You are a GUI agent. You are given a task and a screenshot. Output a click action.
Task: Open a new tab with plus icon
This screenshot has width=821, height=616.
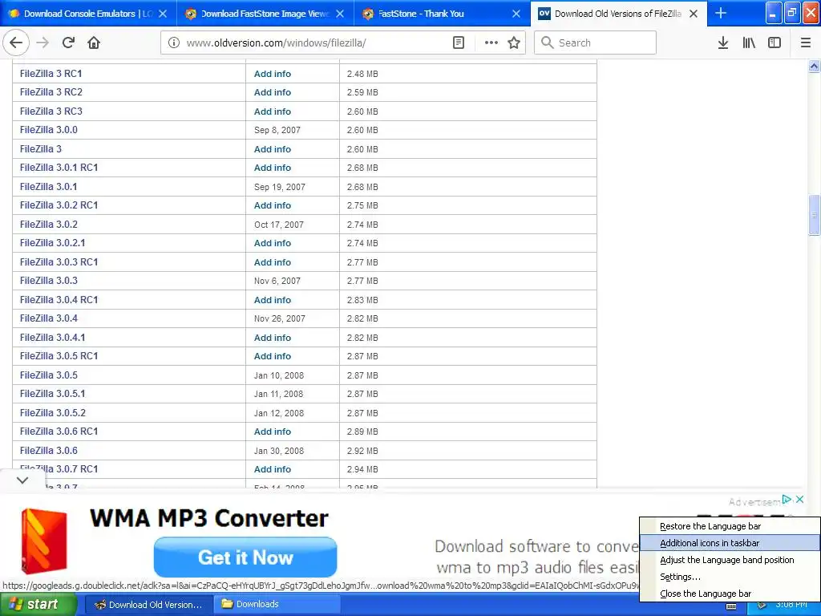pyautogui.click(x=721, y=13)
